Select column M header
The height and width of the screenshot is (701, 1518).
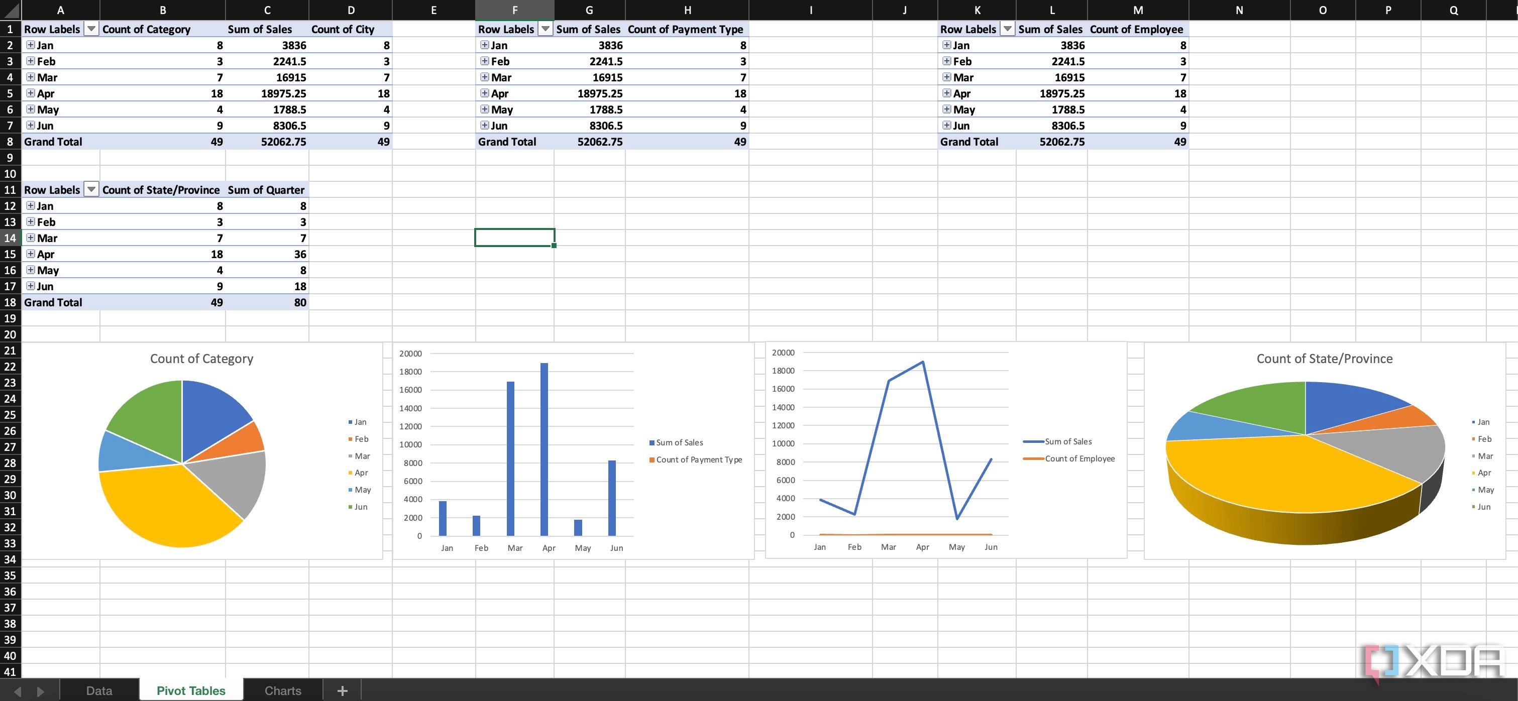point(1138,10)
